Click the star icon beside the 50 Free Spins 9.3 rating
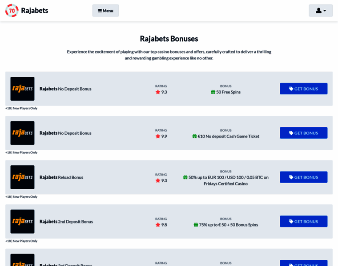The height and width of the screenshot is (266, 338). click(x=158, y=92)
